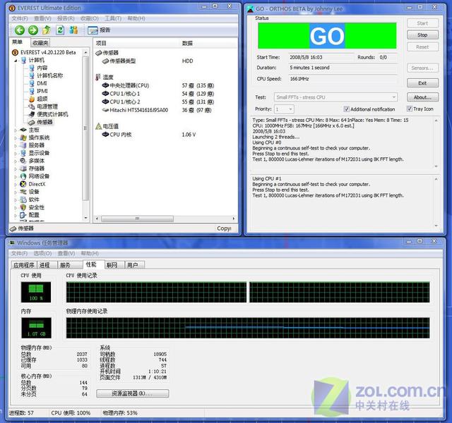
Task: Click down arrow of ORTHOS upper log scrollbar
Action: coord(436,166)
